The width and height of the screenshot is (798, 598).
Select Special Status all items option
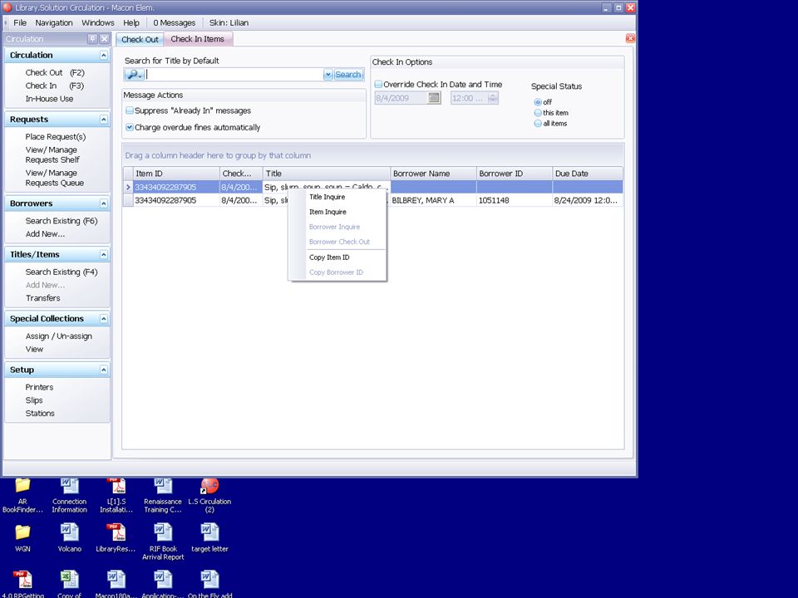pos(538,124)
